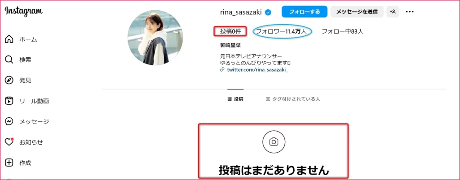This screenshot has height=180, width=460.
Task: Click the blue verified badge
Action: (268, 12)
